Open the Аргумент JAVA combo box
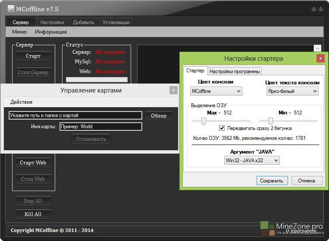 point(251,161)
